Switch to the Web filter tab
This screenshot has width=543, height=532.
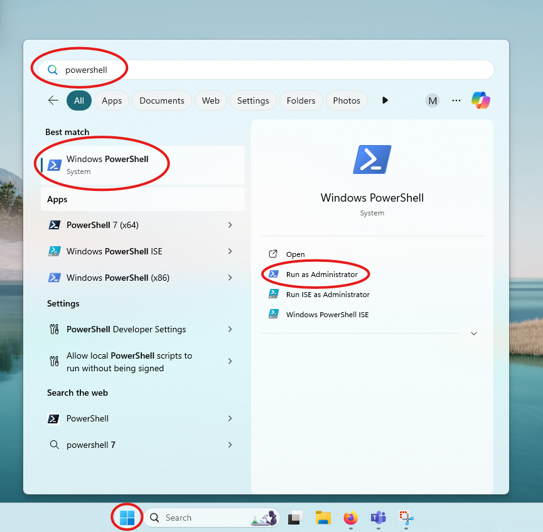210,100
